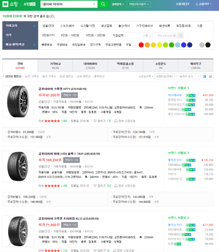Click heart icon for 크루젠 HP71 wishlist
Image resolution: width=219 pixels, height=252 pixels.
(95, 121)
